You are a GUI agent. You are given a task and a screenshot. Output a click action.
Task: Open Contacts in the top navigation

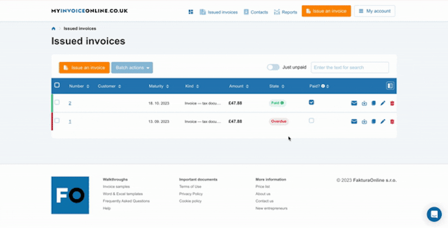(256, 12)
